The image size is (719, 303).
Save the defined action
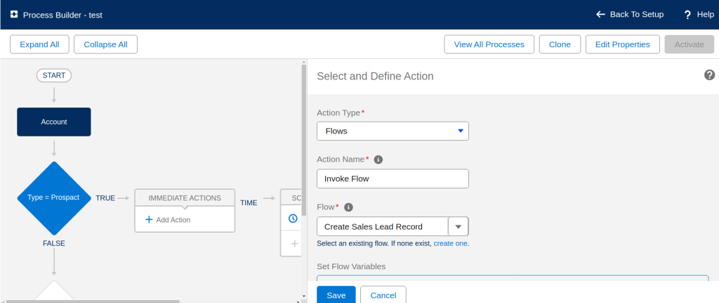pyautogui.click(x=336, y=295)
